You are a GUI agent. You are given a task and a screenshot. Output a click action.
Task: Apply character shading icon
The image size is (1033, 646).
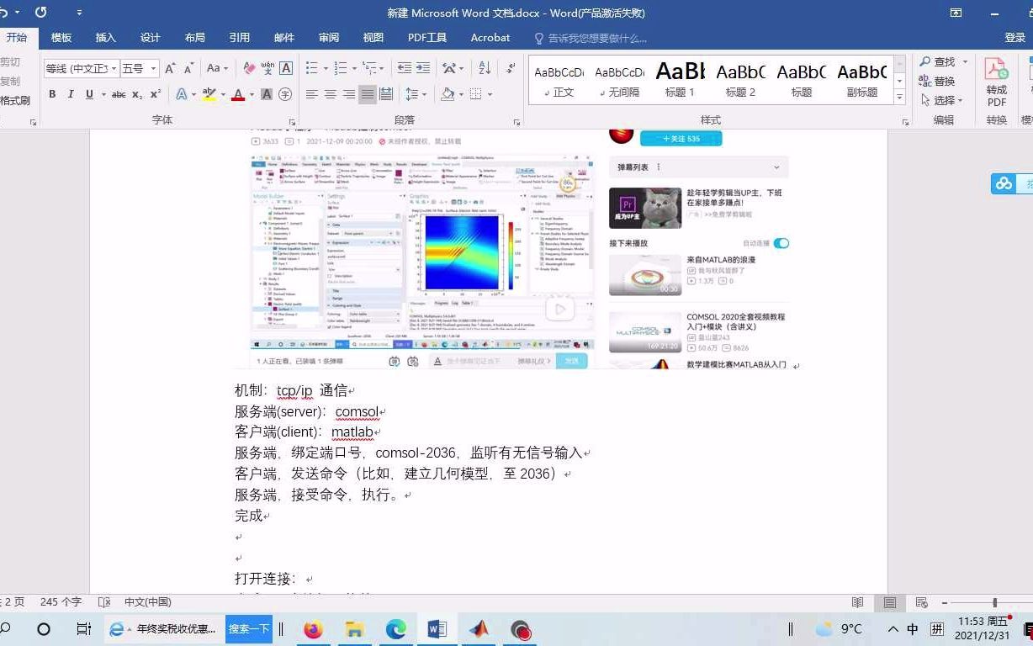point(268,94)
